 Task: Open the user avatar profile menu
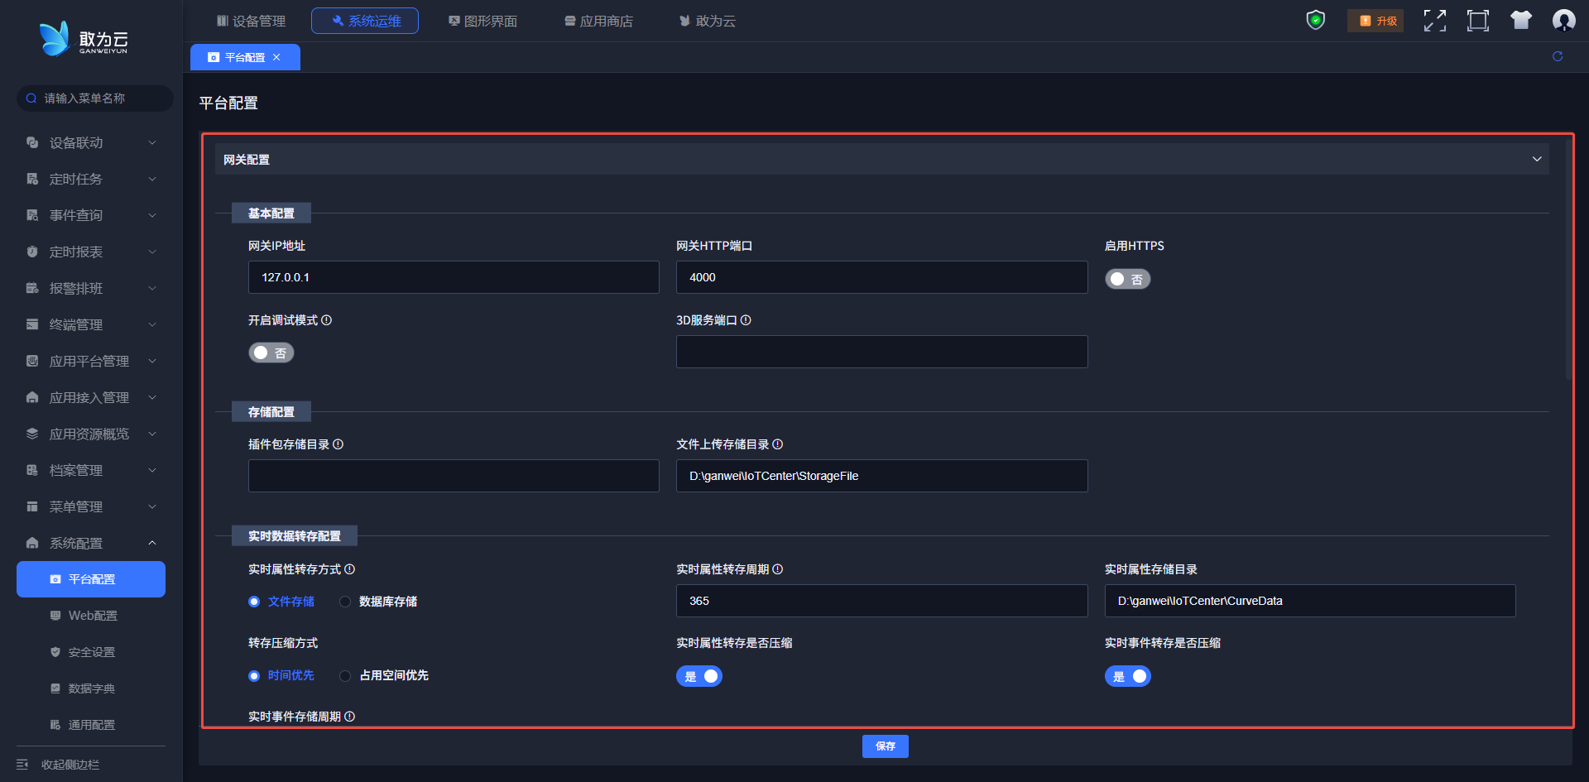1563,21
